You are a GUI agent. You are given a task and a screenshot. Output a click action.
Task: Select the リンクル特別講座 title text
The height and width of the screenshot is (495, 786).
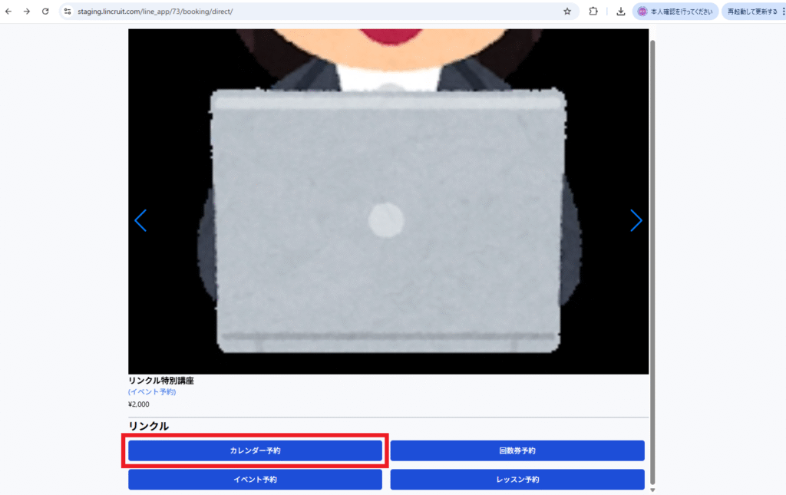161,381
